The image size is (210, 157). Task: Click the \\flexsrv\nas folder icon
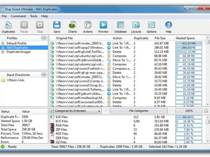point(3,80)
